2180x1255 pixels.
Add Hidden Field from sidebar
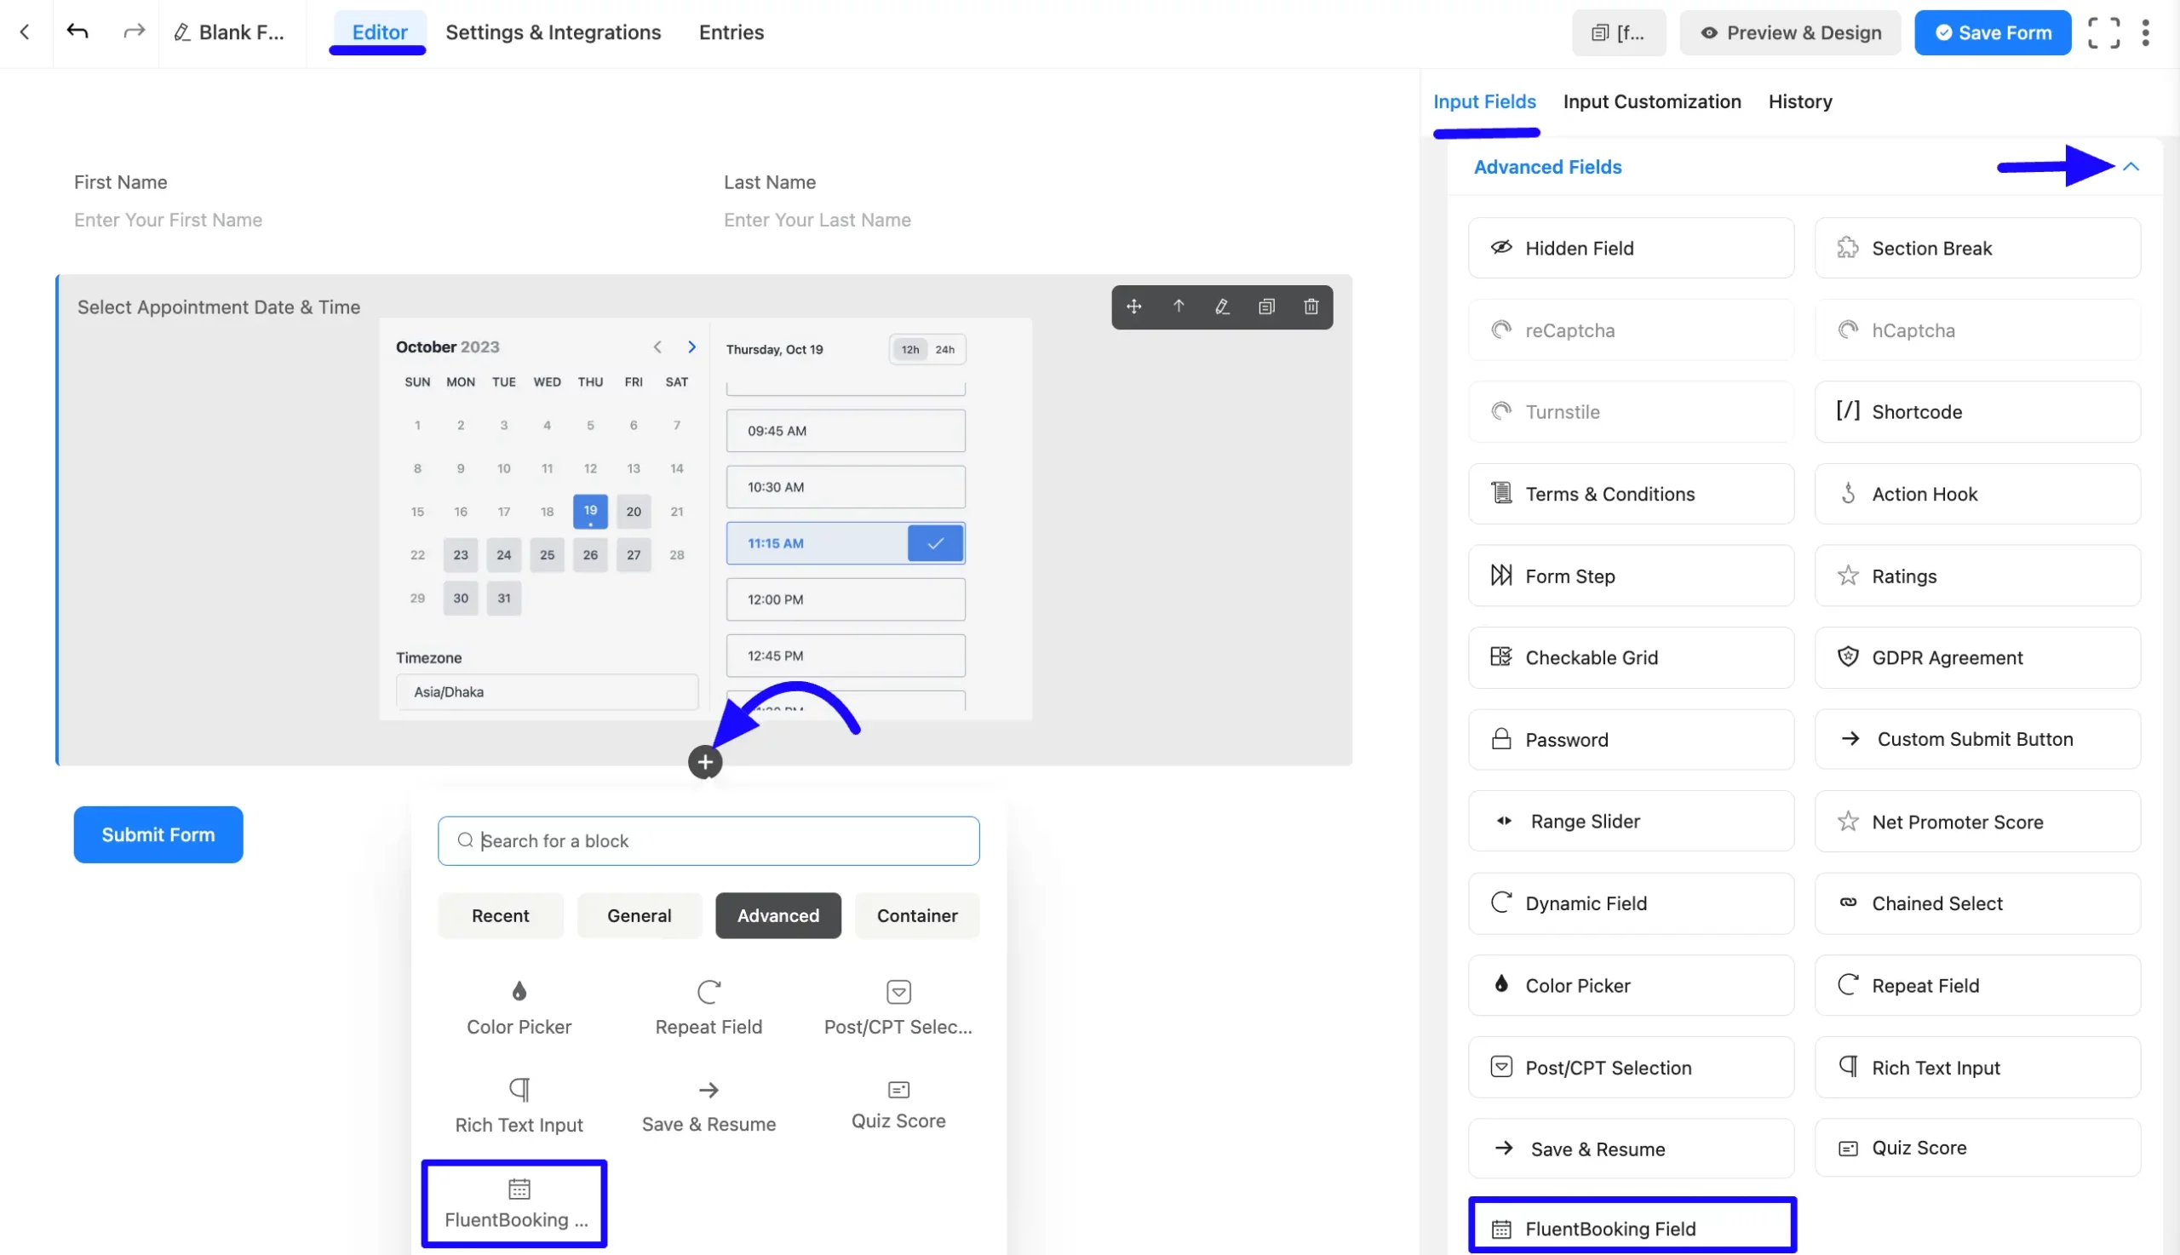point(1631,249)
